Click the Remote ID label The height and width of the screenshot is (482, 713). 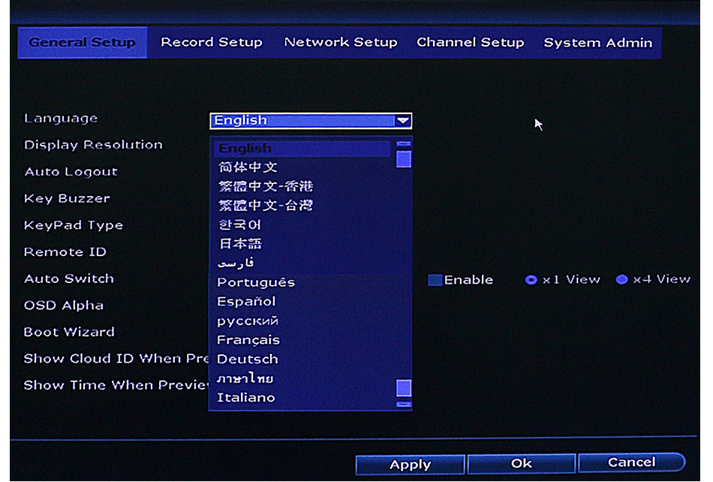[x=65, y=252]
